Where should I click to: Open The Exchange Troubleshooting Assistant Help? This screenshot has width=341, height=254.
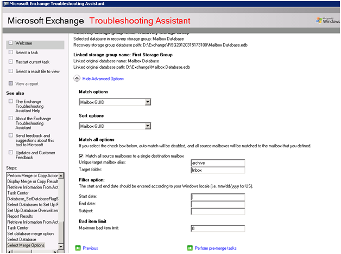tap(29, 106)
